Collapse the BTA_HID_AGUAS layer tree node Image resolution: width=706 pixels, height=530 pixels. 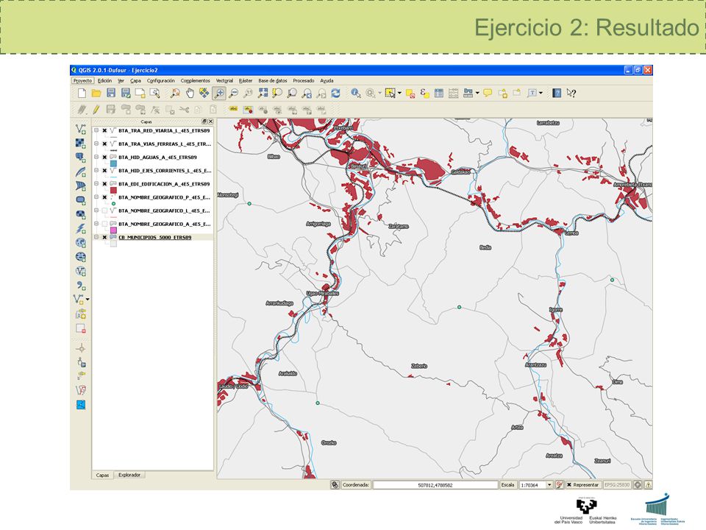(x=96, y=158)
